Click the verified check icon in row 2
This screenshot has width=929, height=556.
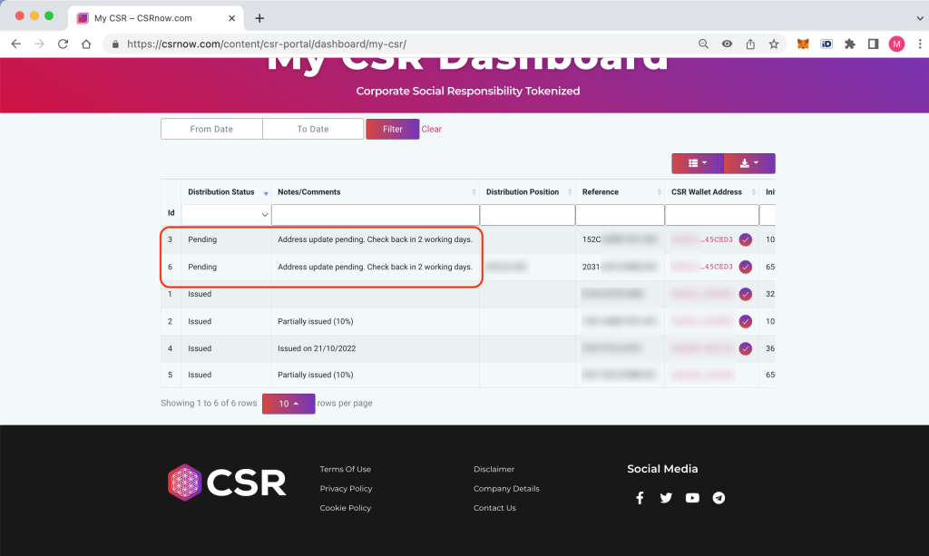746,321
